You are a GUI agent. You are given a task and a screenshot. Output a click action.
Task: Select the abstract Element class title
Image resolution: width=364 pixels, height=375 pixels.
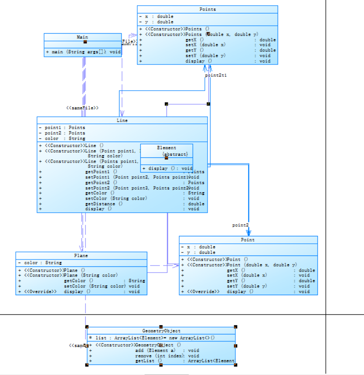[167, 148]
